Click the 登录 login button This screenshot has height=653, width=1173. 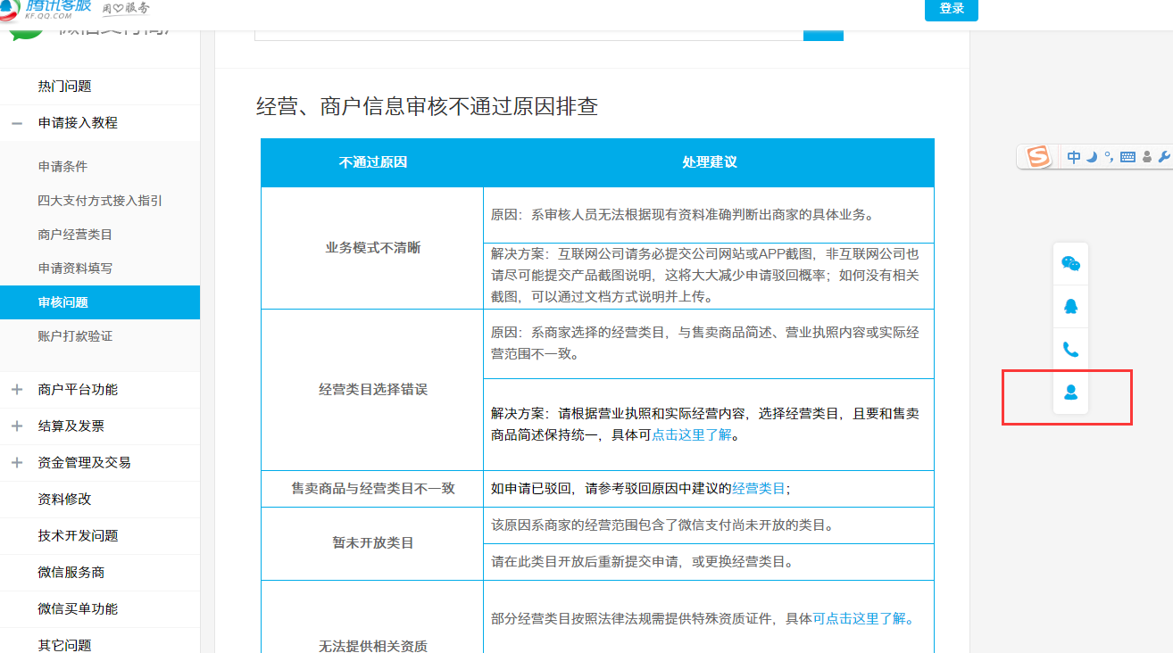coord(952,9)
